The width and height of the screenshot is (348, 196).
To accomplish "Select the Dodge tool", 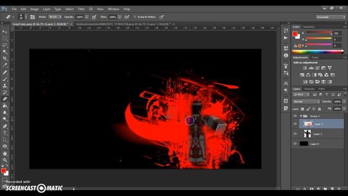I will (x=5, y=119).
